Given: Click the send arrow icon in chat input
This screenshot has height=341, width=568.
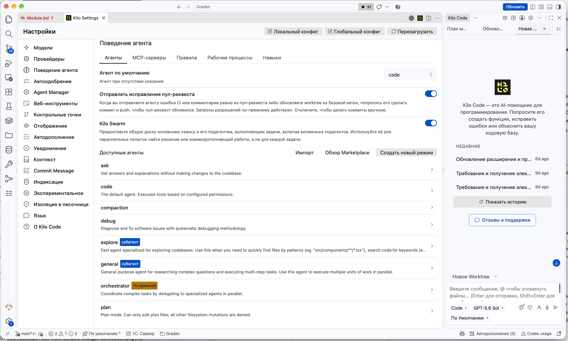Looking at the screenshot, I should [x=555, y=307].
